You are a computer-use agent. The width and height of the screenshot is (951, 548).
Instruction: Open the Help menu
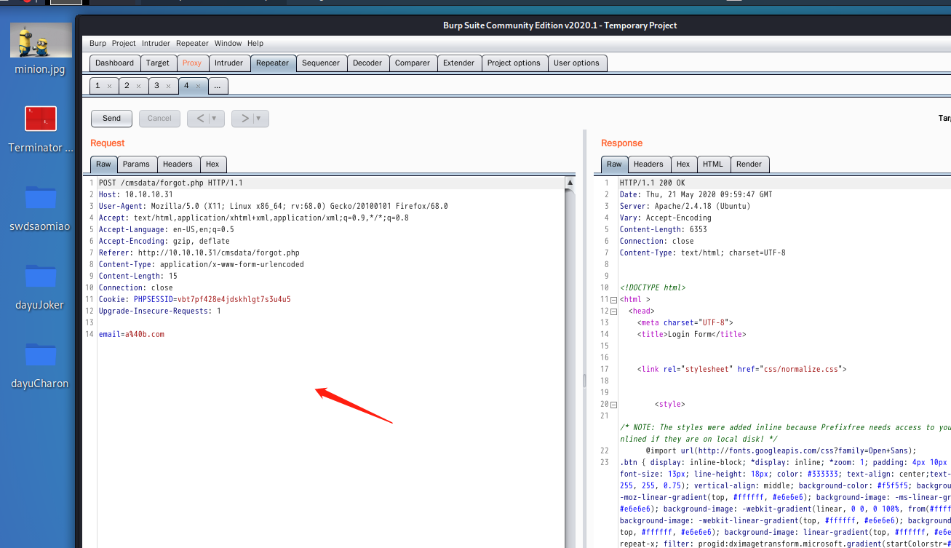click(255, 43)
